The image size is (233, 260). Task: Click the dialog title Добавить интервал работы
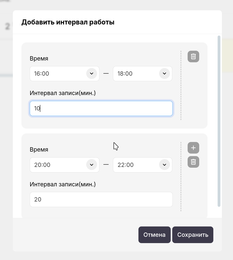click(68, 22)
